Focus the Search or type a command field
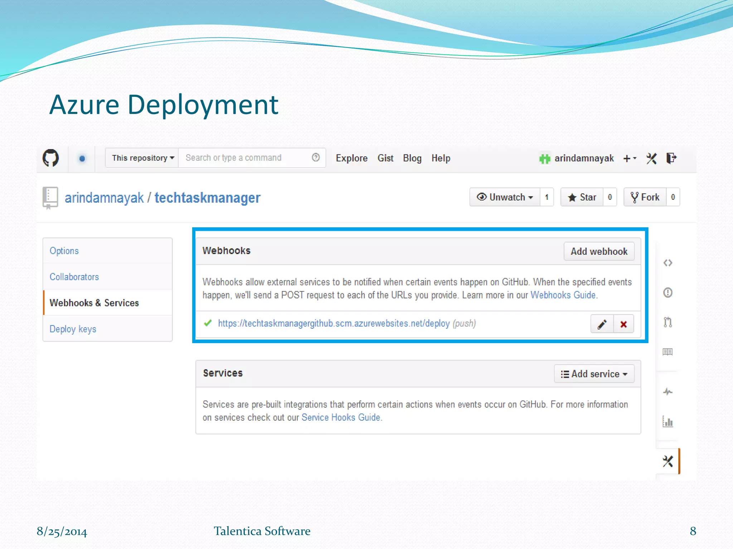 252,158
